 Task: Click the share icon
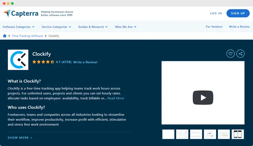[240, 54]
